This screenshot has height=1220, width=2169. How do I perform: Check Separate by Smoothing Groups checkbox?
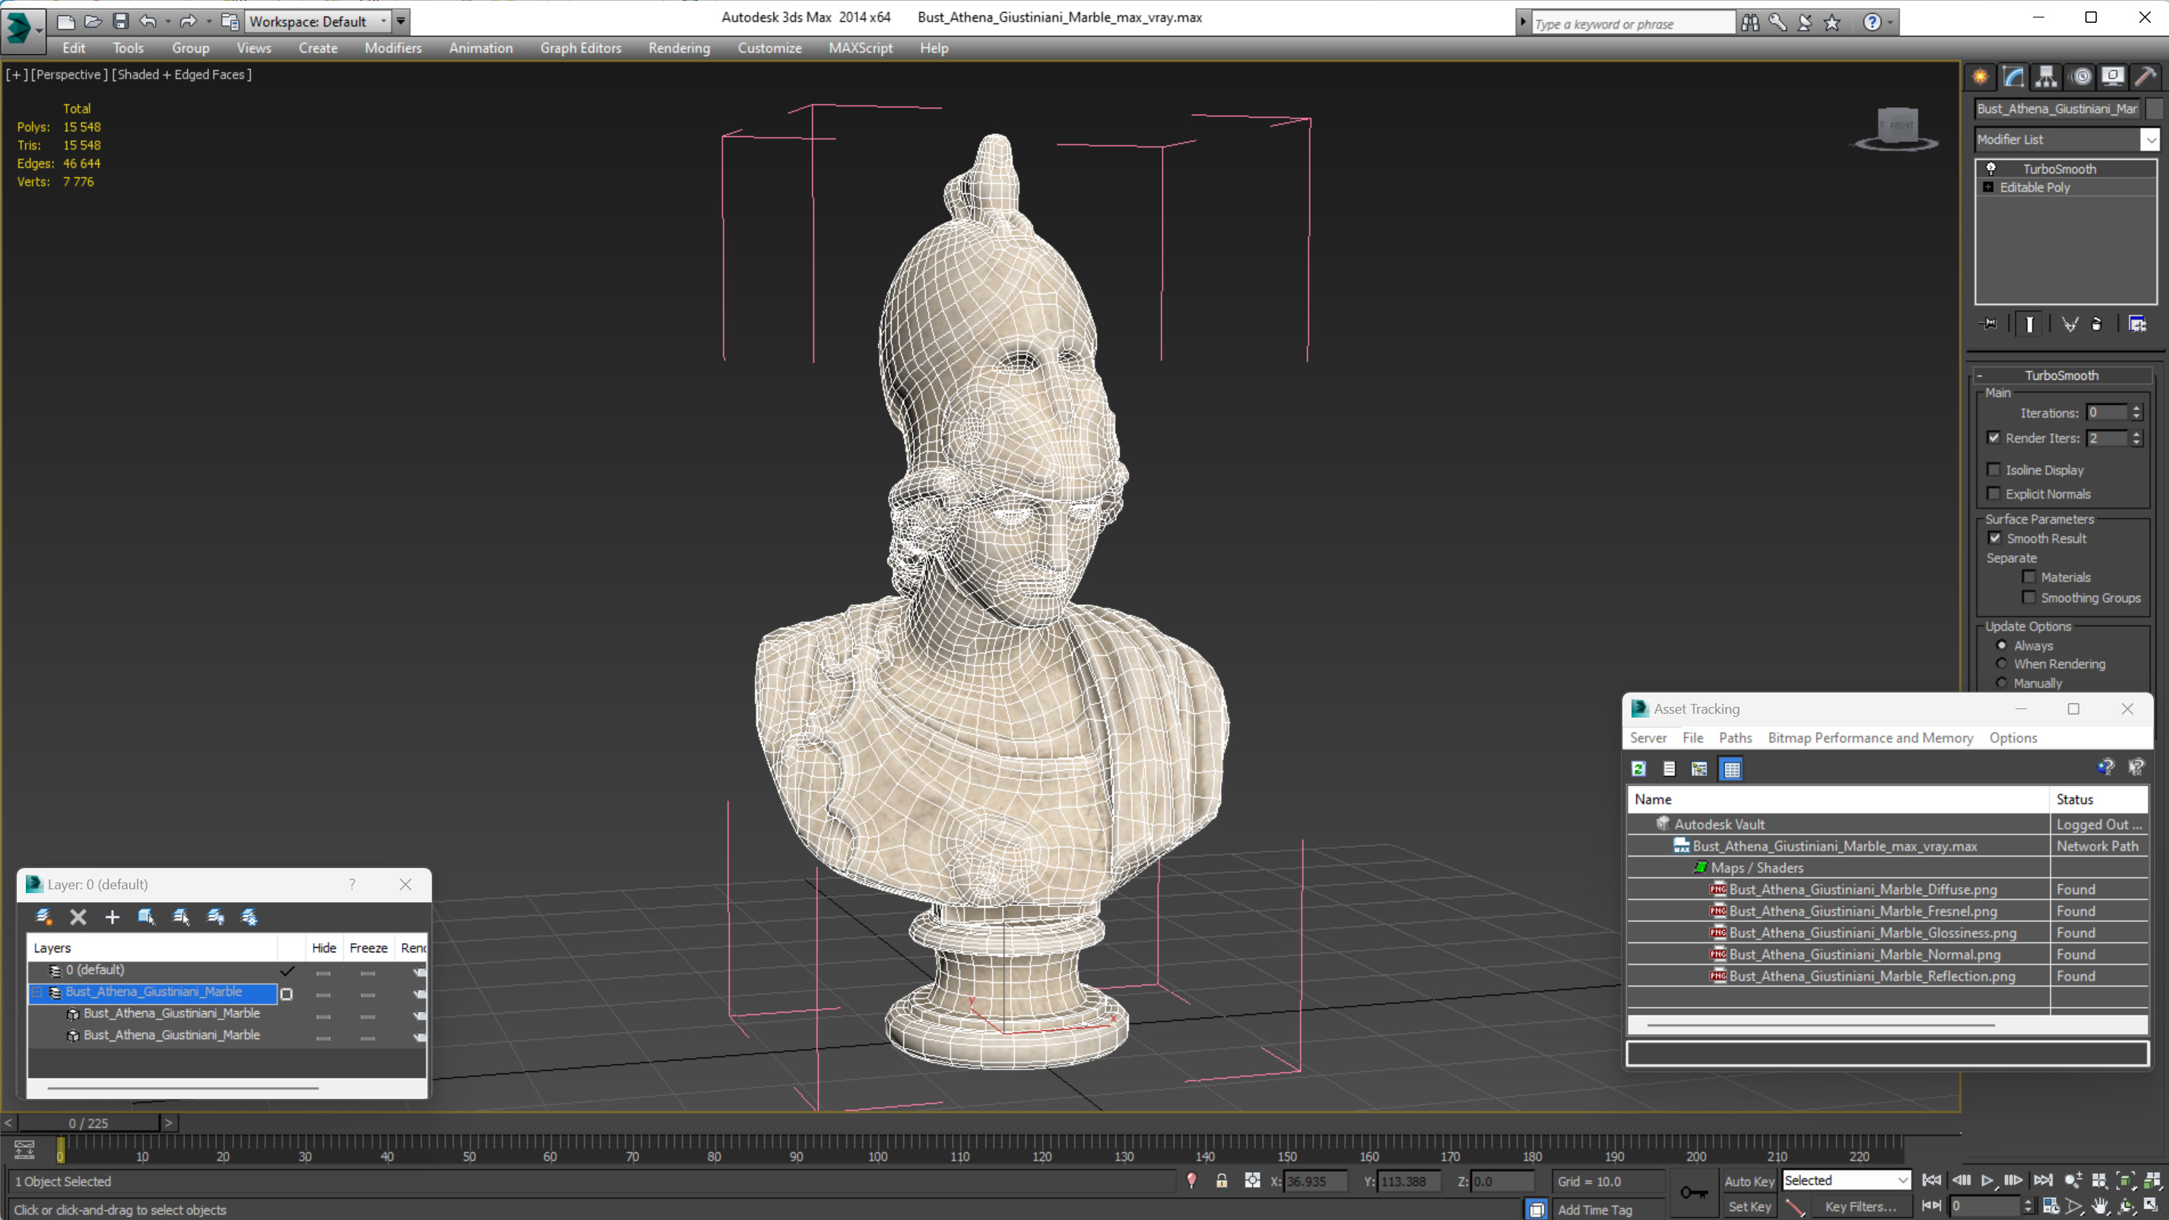(x=2028, y=597)
